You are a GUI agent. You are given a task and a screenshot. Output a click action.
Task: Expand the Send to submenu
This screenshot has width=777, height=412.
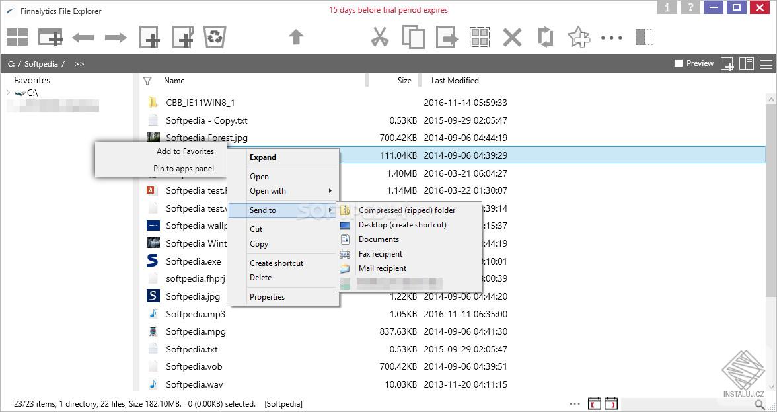tap(263, 210)
